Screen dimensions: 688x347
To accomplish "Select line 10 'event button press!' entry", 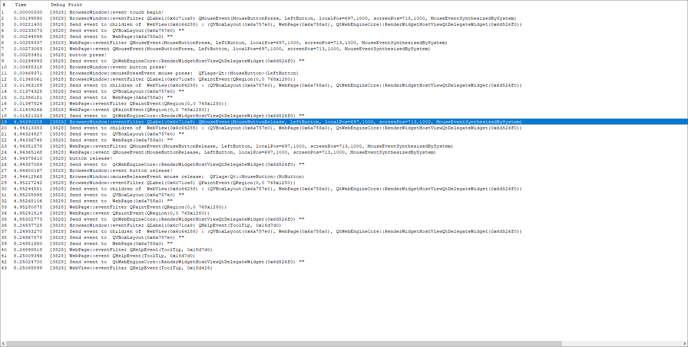I will (x=118, y=67).
